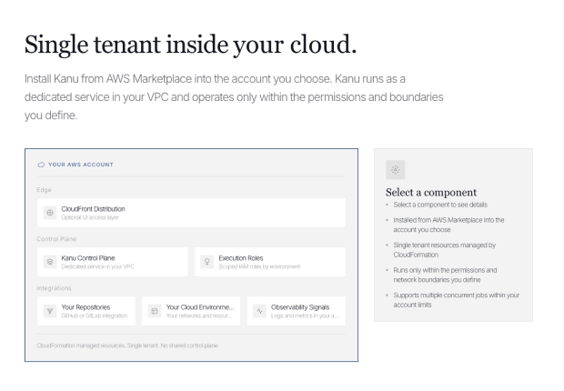Click the Your Repositories branch icon
The image size is (564, 391).
[50, 311]
